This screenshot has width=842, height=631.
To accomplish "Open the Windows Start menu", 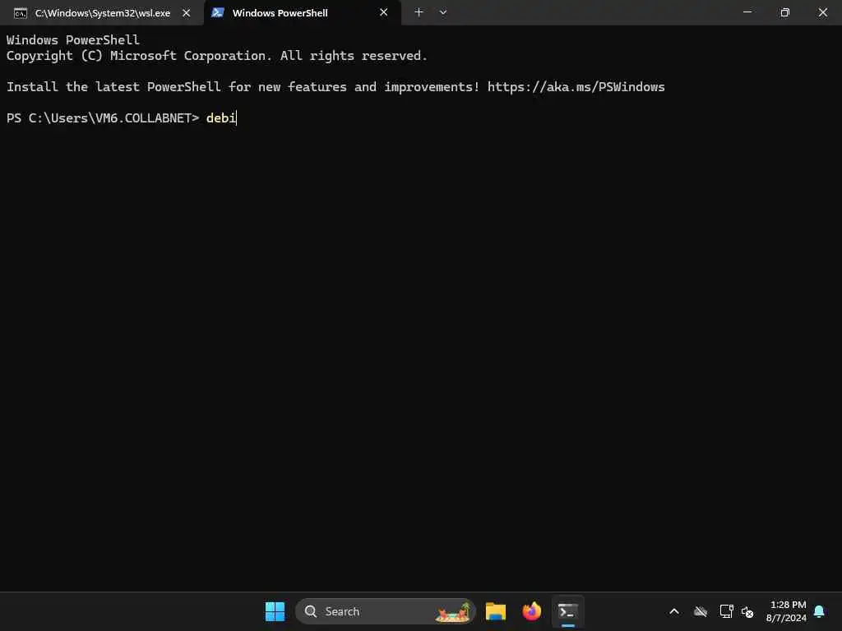I will pos(275,611).
